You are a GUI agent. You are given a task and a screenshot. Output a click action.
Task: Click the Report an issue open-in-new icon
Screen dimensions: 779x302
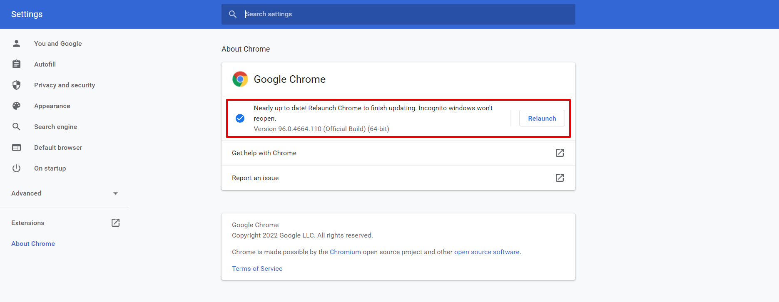click(x=560, y=178)
